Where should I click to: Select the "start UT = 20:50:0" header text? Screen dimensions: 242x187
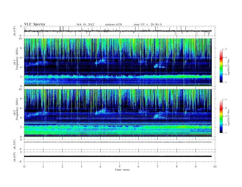tap(148, 24)
